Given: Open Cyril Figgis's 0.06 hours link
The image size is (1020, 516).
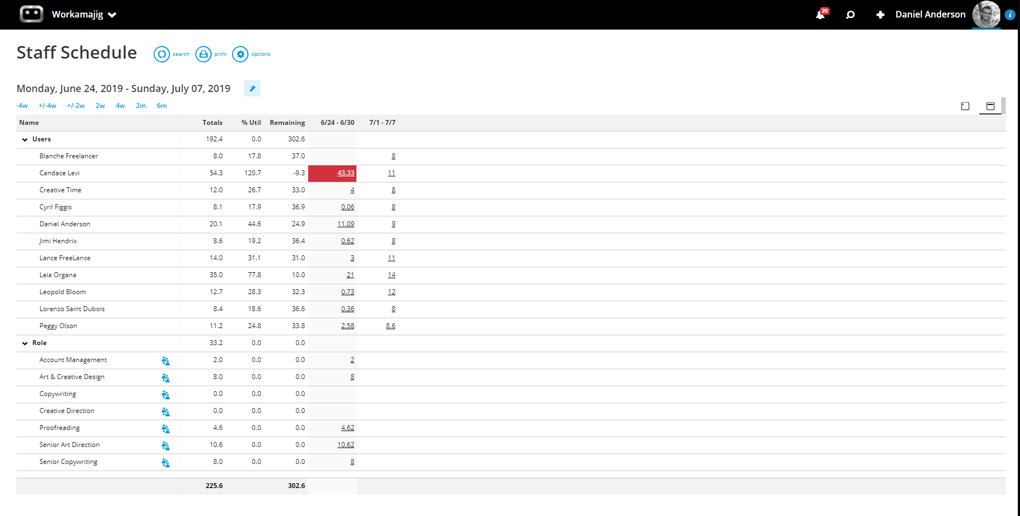Looking at the screenshot, I should pos(348,207).
